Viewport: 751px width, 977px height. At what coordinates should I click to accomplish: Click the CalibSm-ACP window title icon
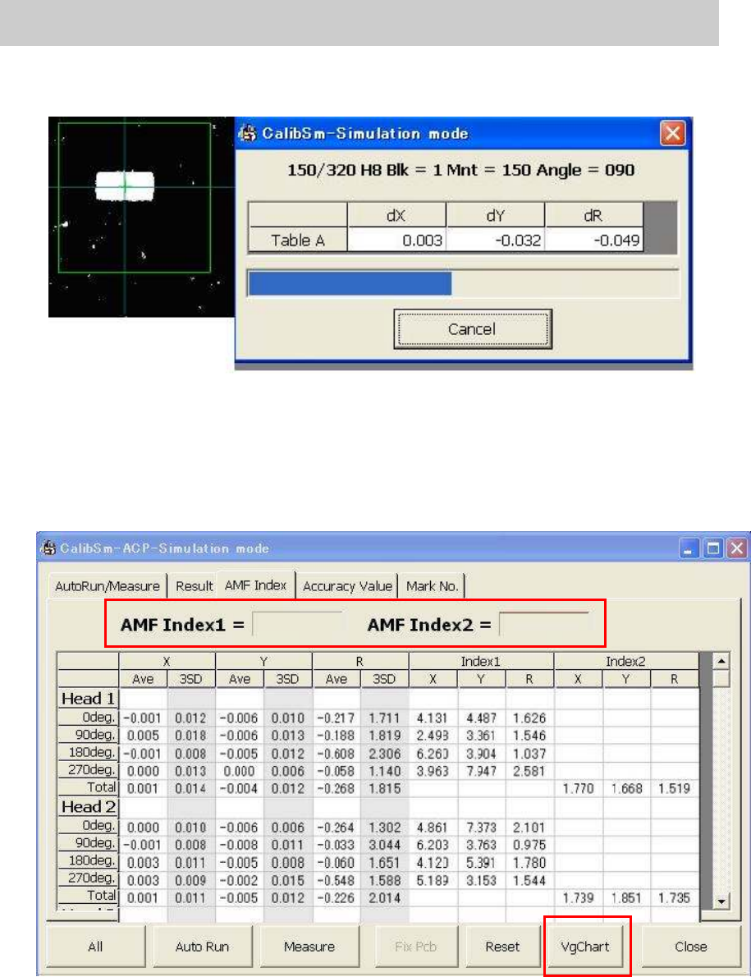coord(48,548)
